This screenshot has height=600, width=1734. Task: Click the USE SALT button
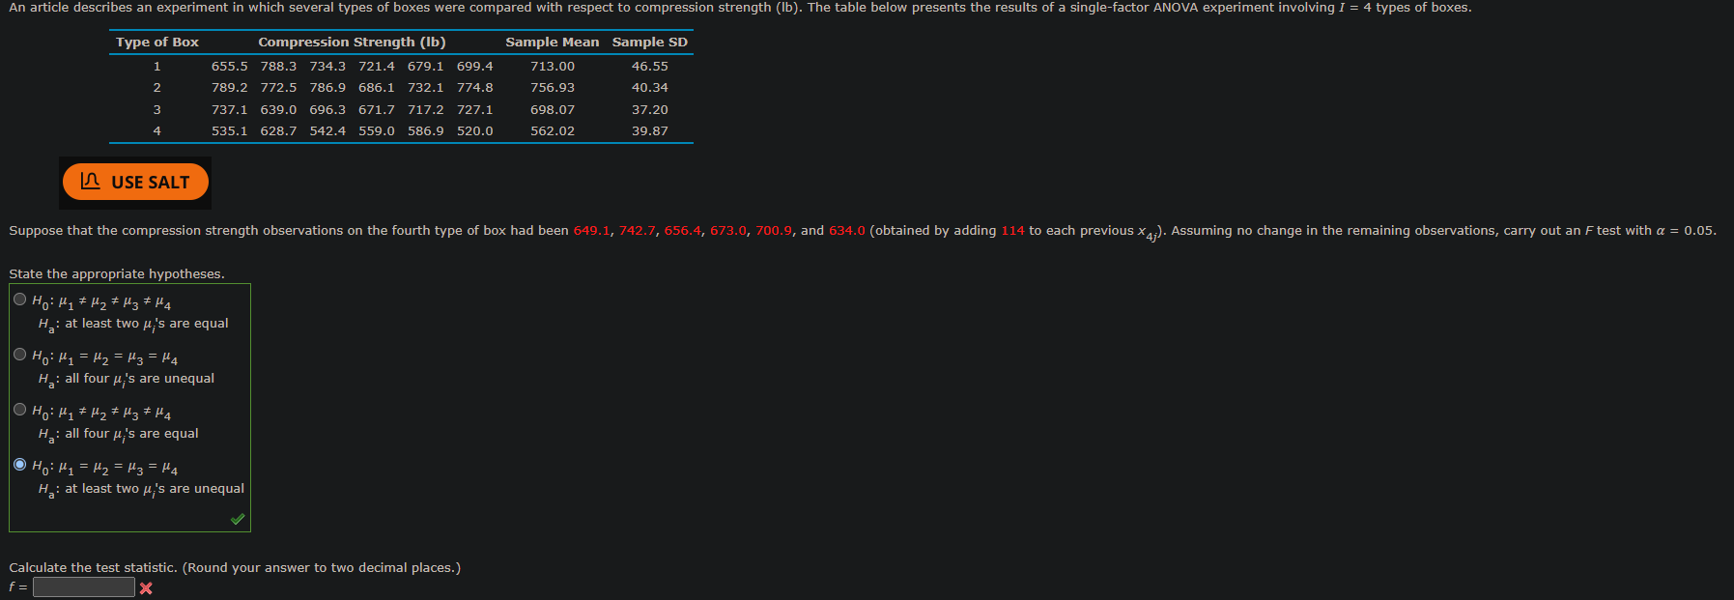click(135, 182)
